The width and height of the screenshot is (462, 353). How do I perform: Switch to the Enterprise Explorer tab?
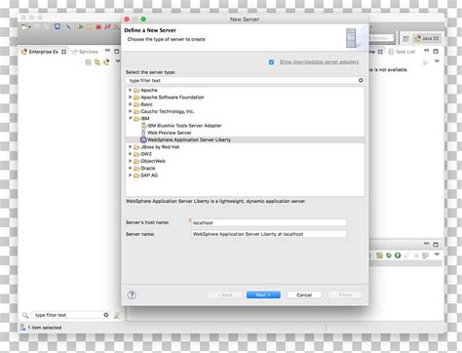[x=43, y=52]
